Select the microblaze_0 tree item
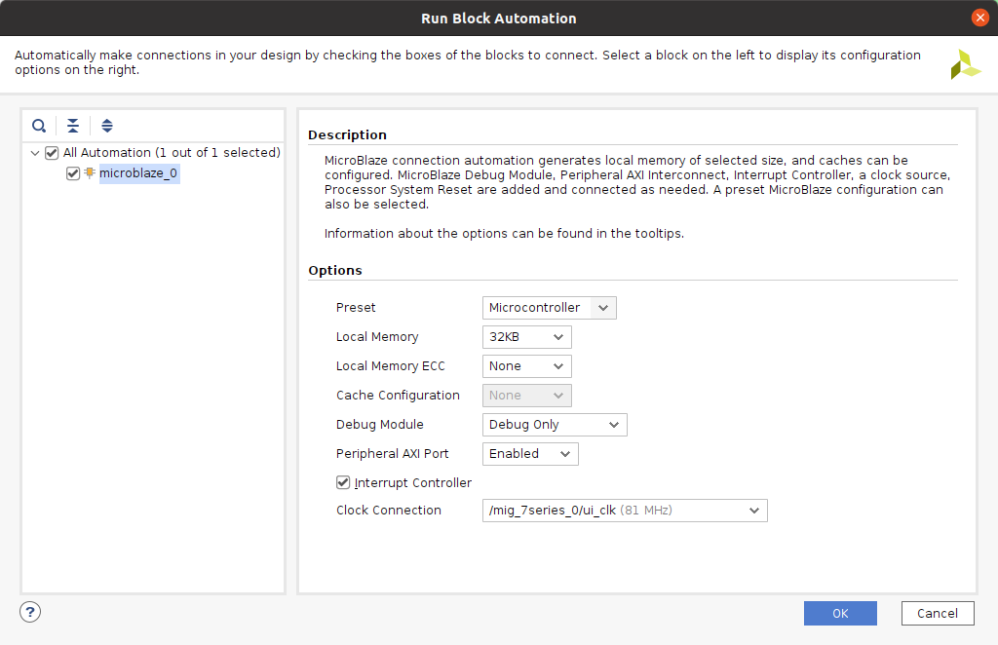 tap(138, 173)
